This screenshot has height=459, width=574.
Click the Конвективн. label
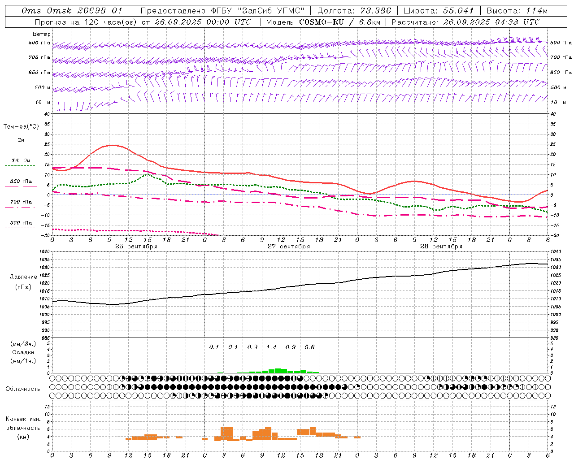(23, 419)
